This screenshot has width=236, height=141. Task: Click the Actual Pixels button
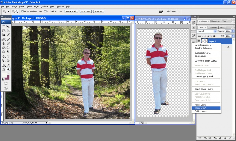[x=71, y=11]
